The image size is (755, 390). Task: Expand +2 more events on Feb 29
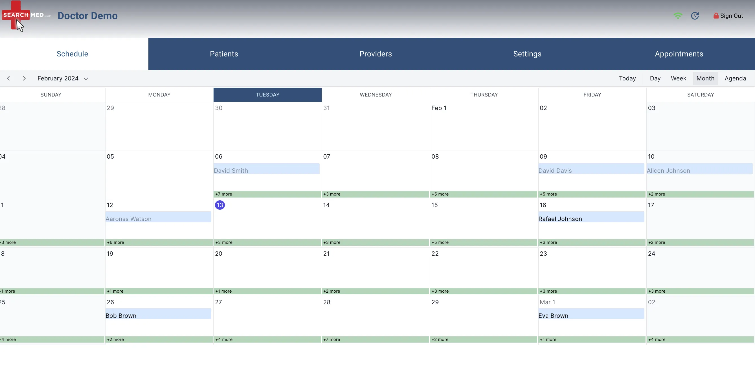pyautogui.click(x=484, y=339)
